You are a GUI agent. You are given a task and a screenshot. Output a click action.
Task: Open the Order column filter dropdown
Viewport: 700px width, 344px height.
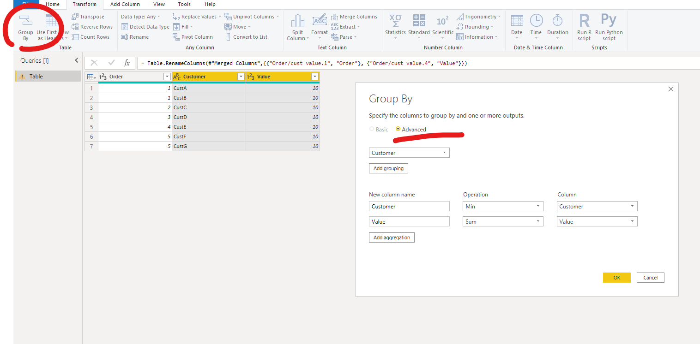pyautogui.click(x=167, y=77)
